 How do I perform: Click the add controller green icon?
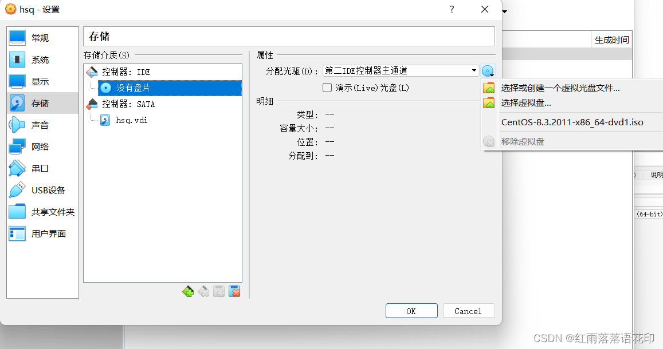pos(188,291)
